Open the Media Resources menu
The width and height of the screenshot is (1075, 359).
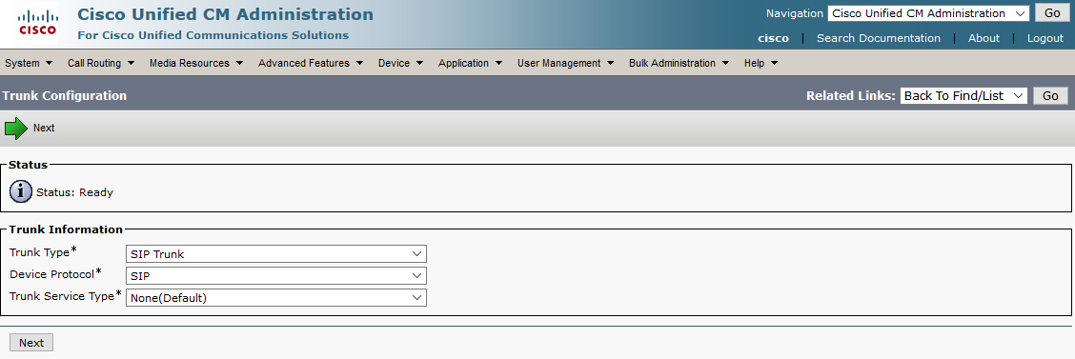tap(196, 63)
